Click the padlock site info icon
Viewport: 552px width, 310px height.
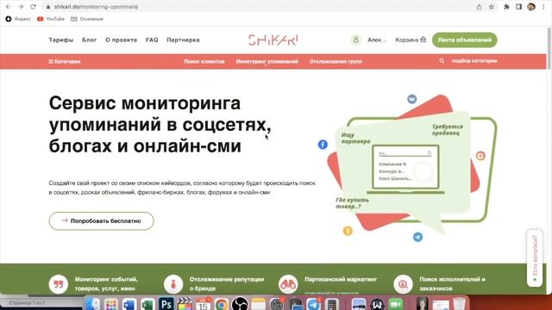pyautogui.click(x=48, y=7)
